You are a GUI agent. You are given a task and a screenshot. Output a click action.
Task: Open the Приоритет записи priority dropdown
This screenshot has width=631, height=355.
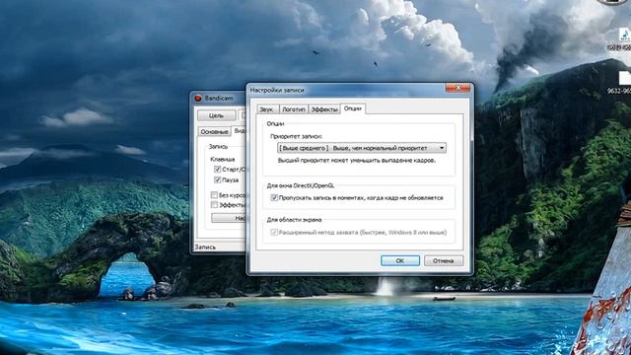[362, 148]
